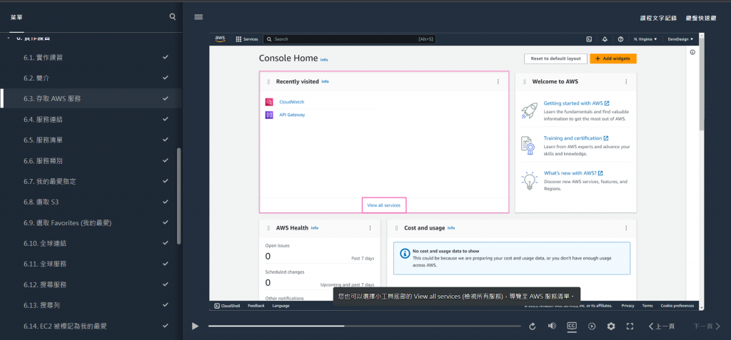This screenshot has width=731, height=340.
Task: Click Language in AWS footer
Action: click(281, 306)
